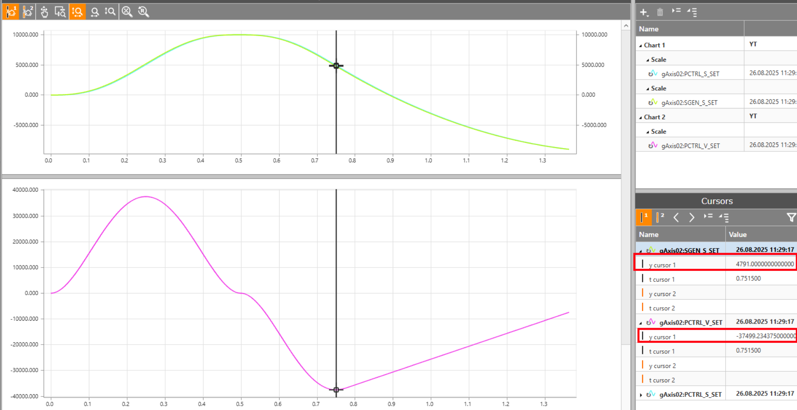The height and width of the screenshot is (410, 797).
Task: Select y cursor 1 row under SGEN_S_SET
Action: pyautogui.click(x=716, y=264)
